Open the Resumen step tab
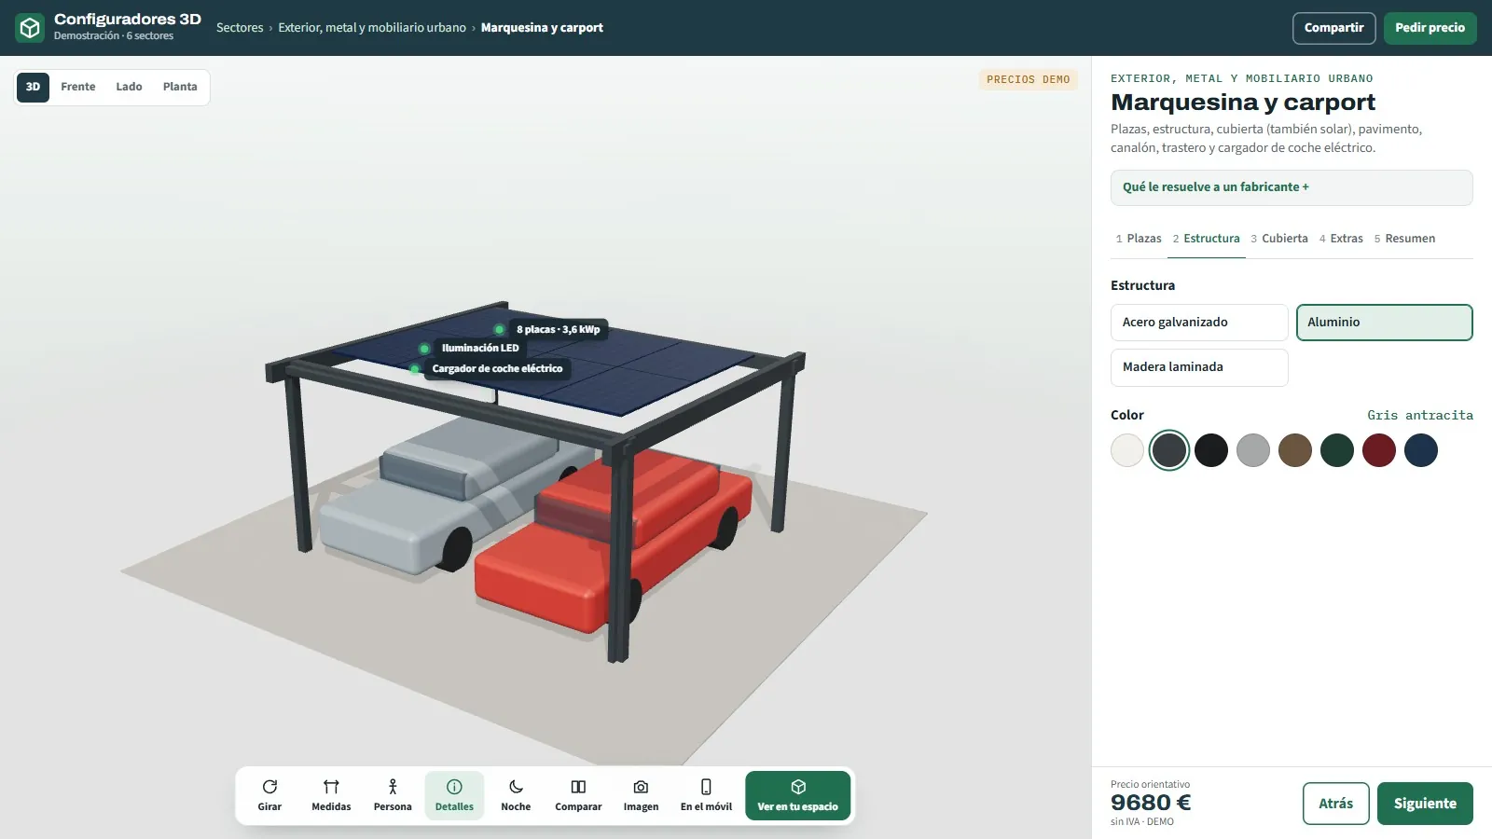This screenshot has width=1492, height=839. [x=1404, y=239]
